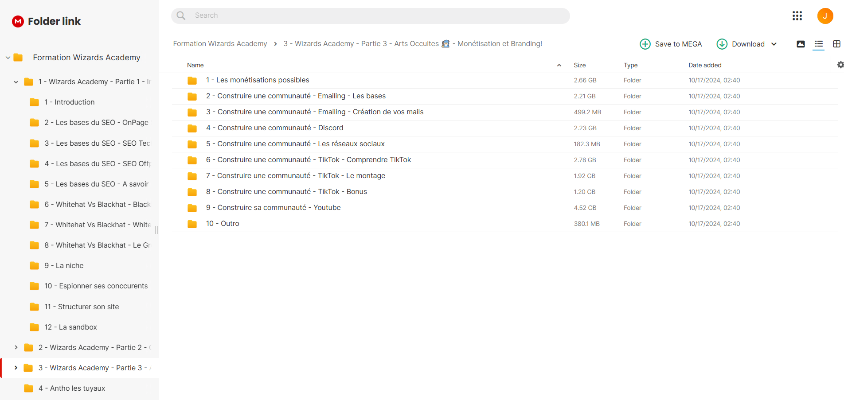
Task: Open the orange user avatar
Action: (825, 16)
